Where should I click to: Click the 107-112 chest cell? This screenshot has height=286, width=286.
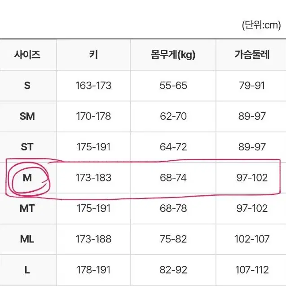pos(252,270)
